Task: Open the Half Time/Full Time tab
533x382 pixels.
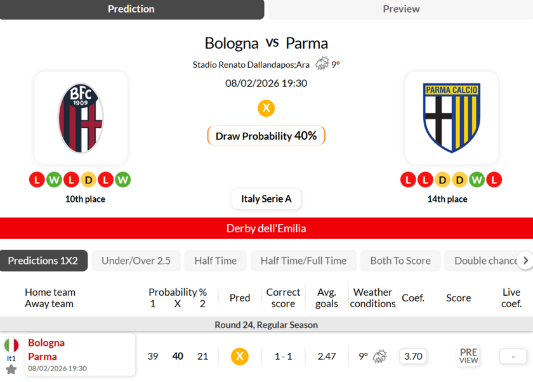Action: [x=303, y=261]
